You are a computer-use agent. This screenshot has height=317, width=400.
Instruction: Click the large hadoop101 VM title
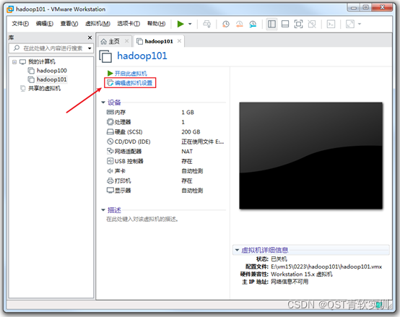[x=142, y=56]
